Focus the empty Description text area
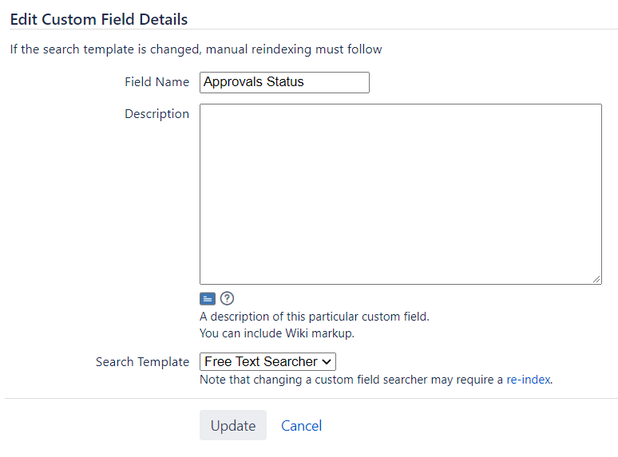 pyautogui.click(x=401, y=194)
